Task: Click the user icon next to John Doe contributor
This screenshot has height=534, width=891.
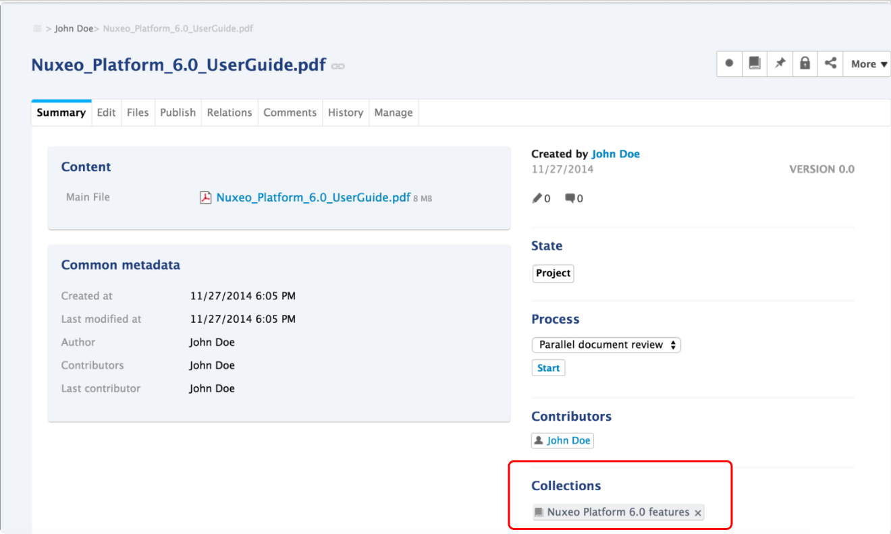Action: (x=539, y=440)
